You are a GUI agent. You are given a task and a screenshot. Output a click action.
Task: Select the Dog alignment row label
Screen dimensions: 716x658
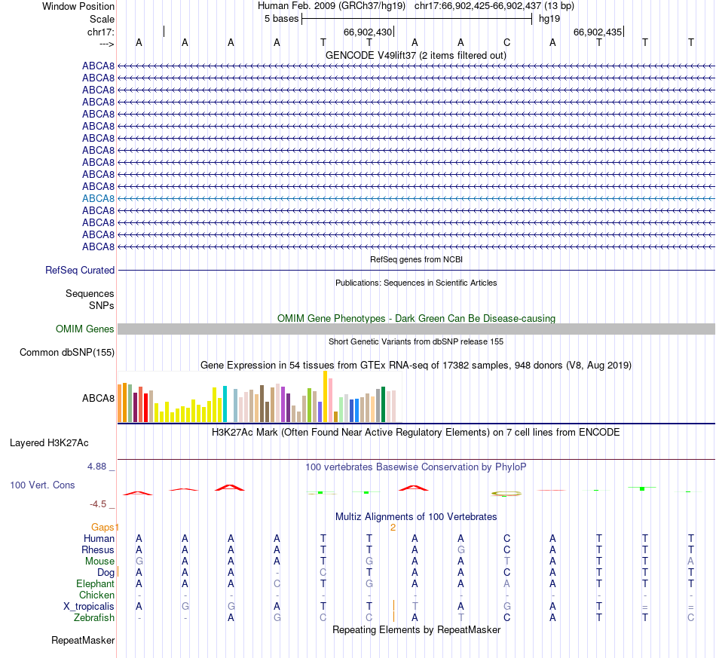click(106, 573)
